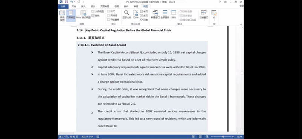Screen dimensions: 302x139
Task: Expand the Switch Windows (切换窗口) dropdown
Action: [204, 15]
